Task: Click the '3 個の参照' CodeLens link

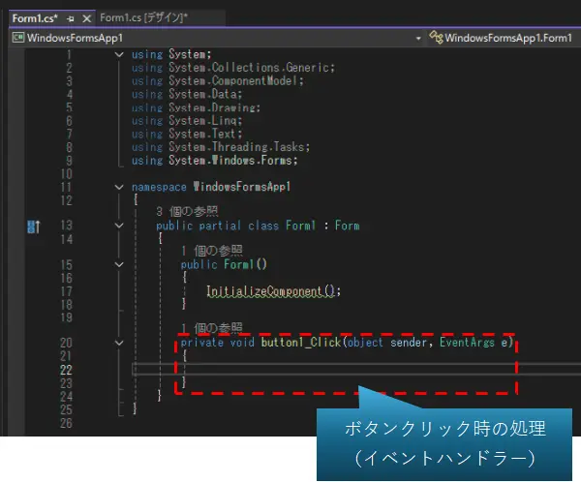Action: pyautogui.click(x=187, y=212)
